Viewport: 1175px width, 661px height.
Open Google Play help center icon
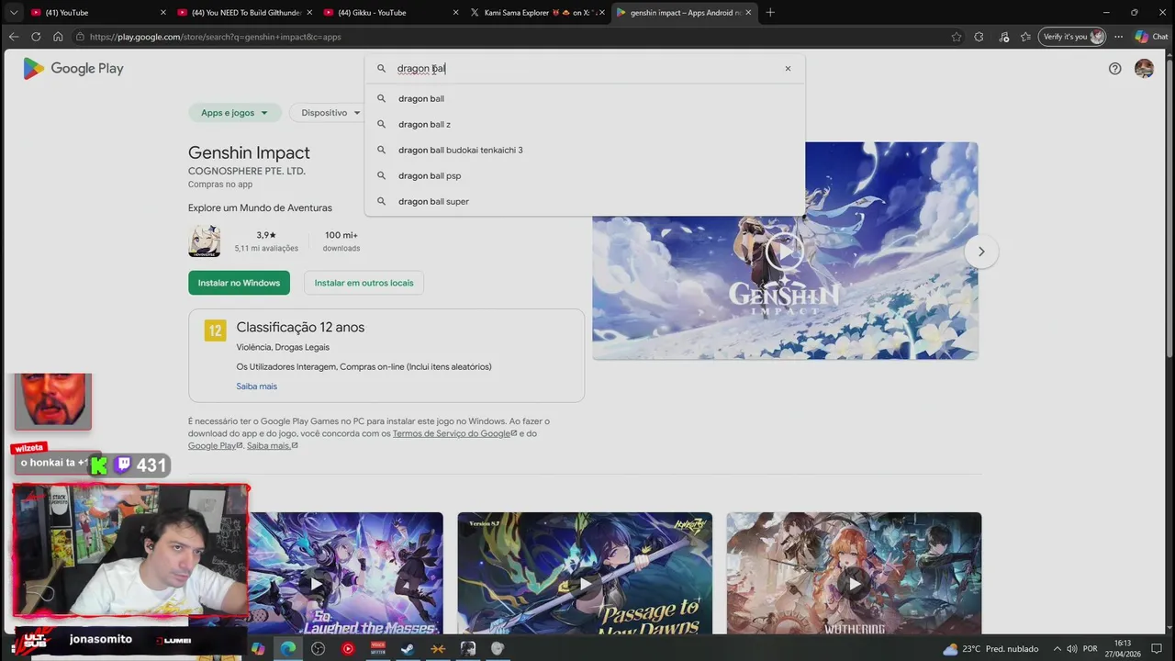pyautogui.click(x=1114, y=69)
